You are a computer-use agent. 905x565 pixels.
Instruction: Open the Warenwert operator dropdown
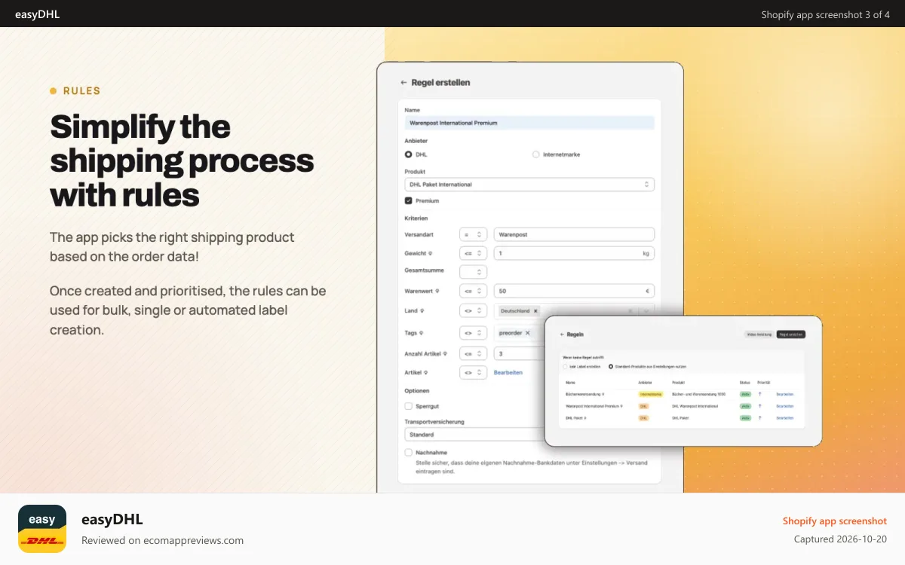[x=473, y=291]
